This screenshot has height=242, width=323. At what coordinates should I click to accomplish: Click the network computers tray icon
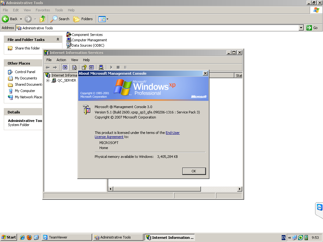295,238
